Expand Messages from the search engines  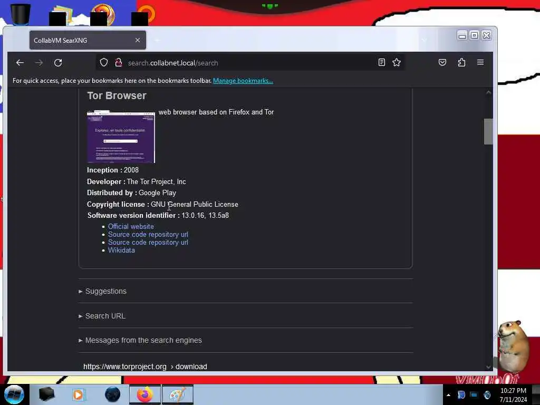click(140, 340)
